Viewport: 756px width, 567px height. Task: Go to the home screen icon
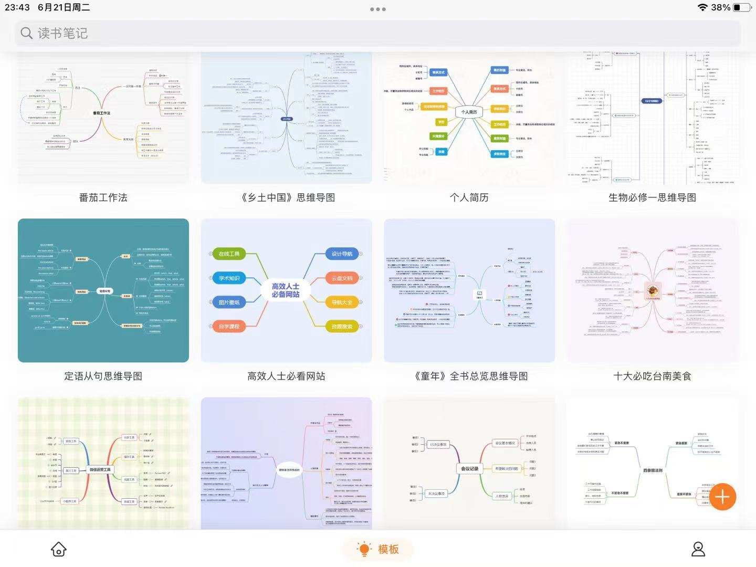click(58, 549)
